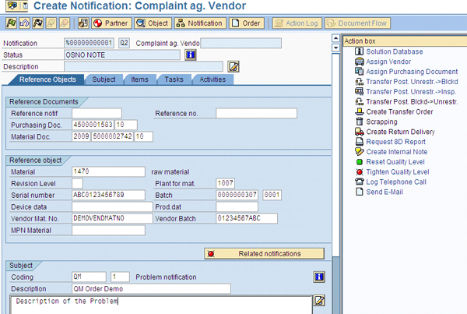
Task: Switch to the Subject tab
Action: click(x=104, y=79)
